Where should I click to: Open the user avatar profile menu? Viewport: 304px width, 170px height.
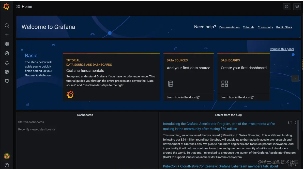tap(7, 156)
